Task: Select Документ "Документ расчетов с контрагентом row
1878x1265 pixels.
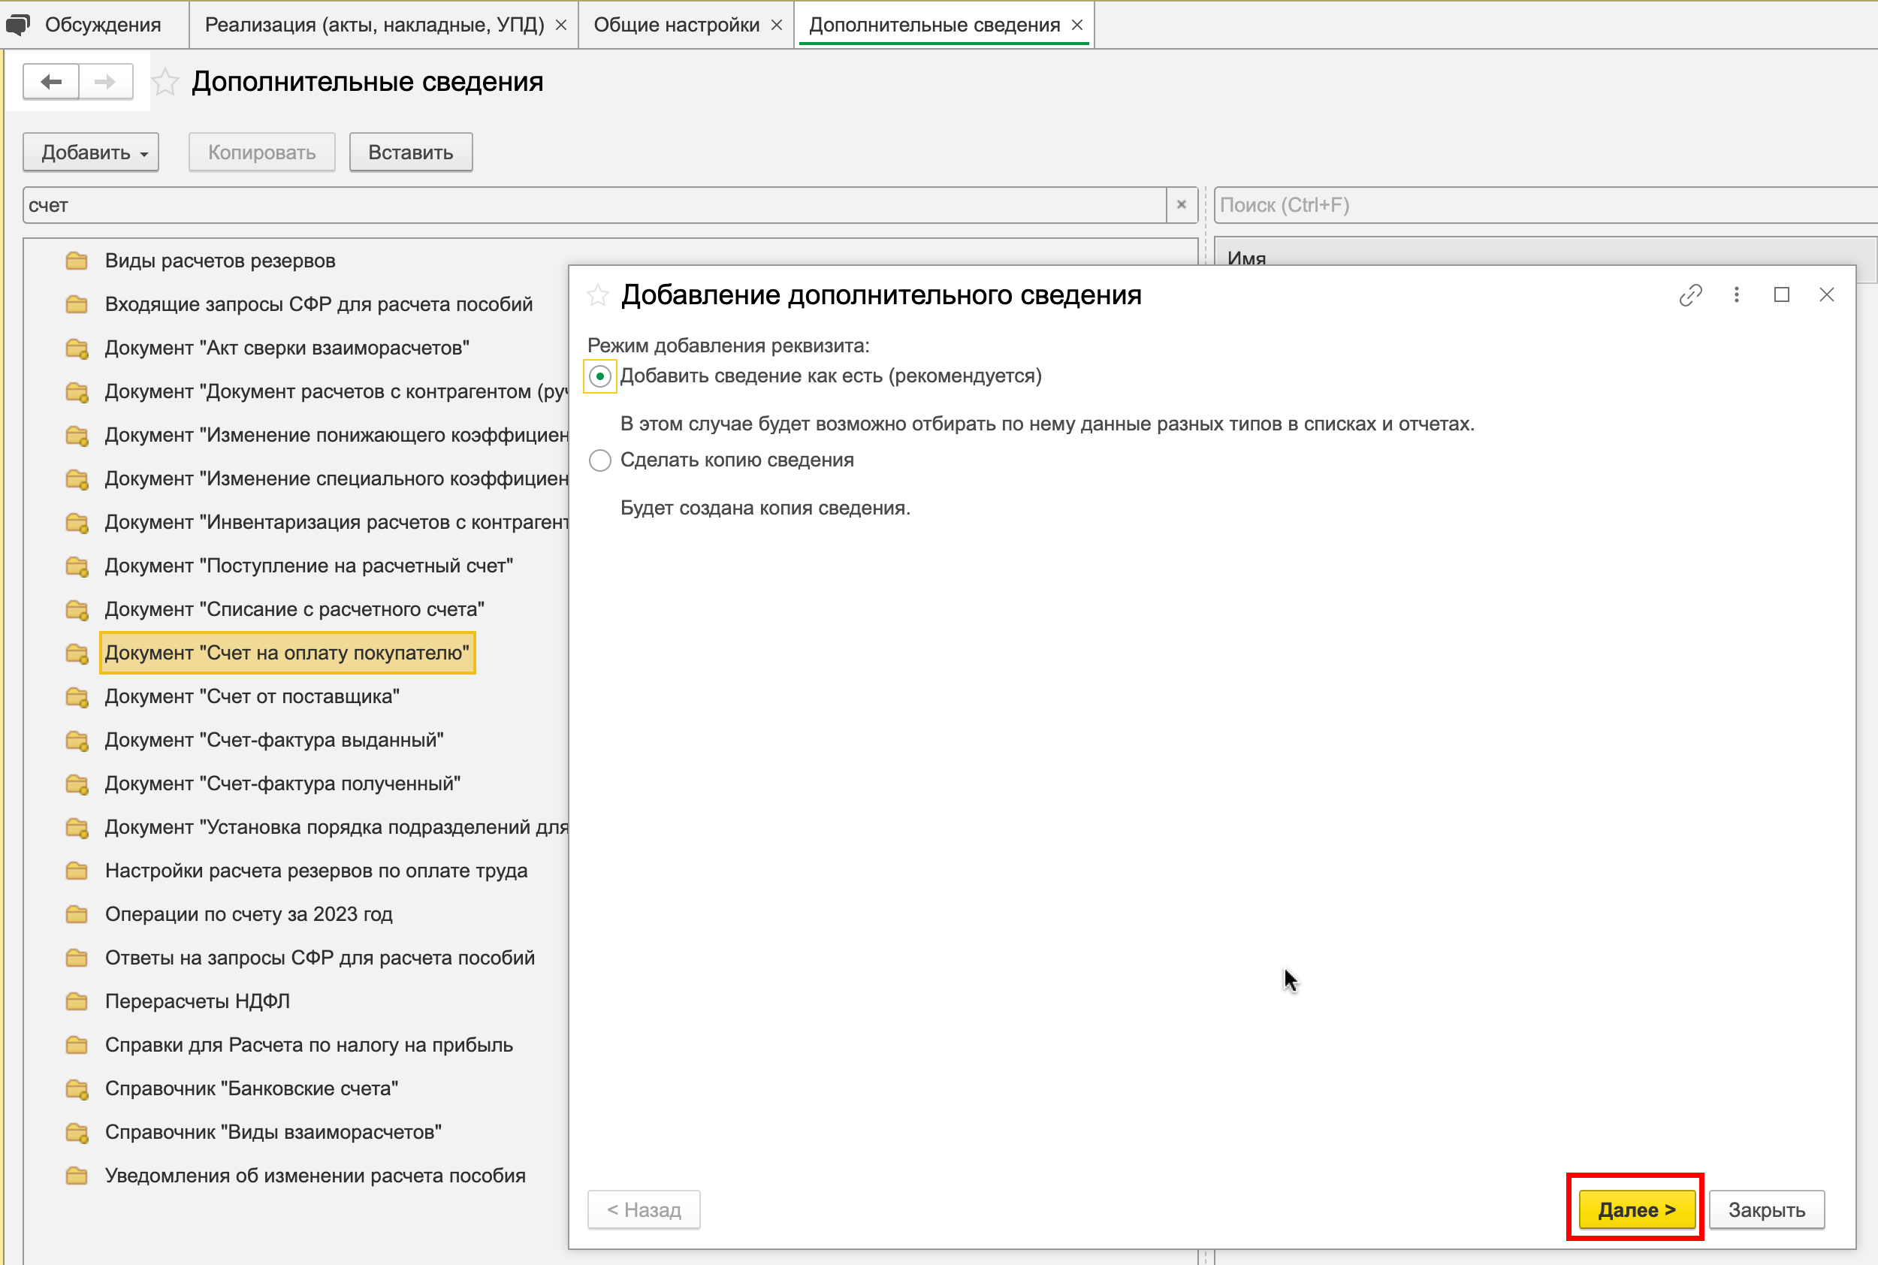Action: pyautogui.click(x=337, y=391)
